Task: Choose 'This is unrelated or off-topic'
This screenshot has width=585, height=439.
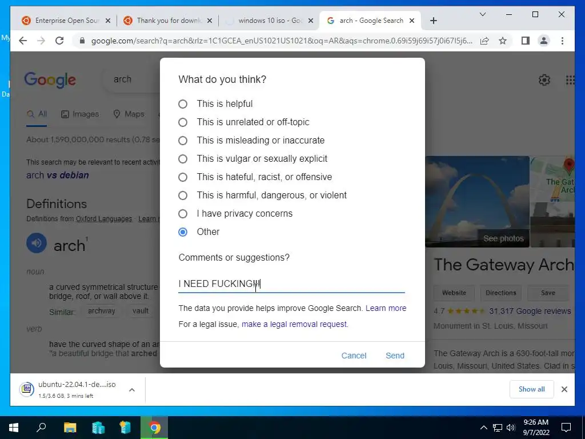Action: 182,122
